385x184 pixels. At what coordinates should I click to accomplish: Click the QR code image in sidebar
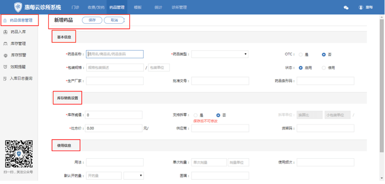tap(19, 153)
